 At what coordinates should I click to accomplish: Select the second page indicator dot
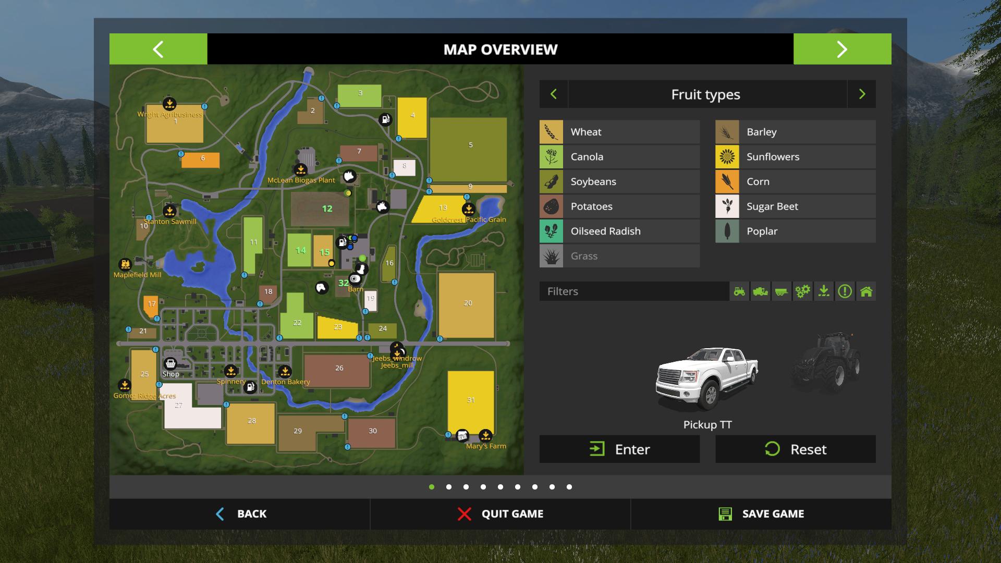449,487
